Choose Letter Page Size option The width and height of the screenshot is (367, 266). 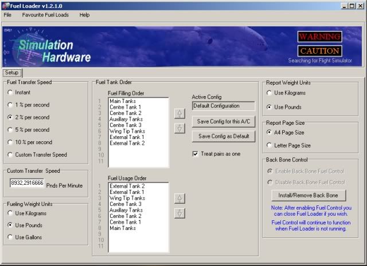[x=270, y=145]
